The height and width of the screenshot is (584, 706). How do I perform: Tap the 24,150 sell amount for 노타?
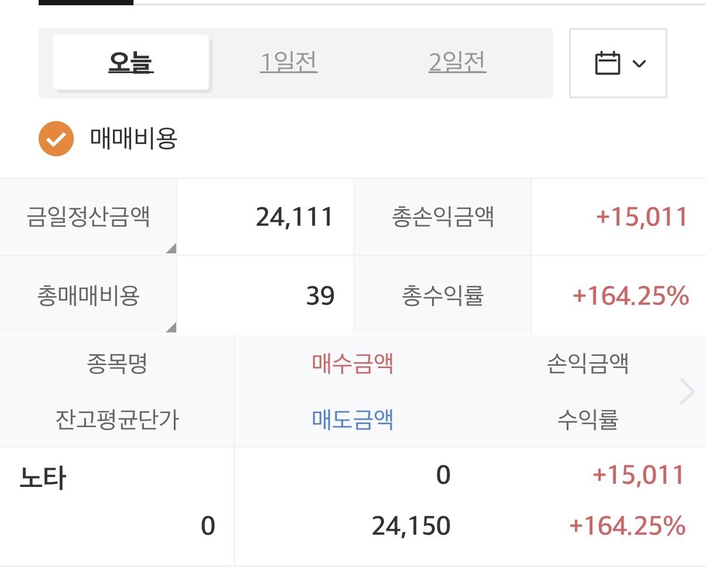[411, 526]
